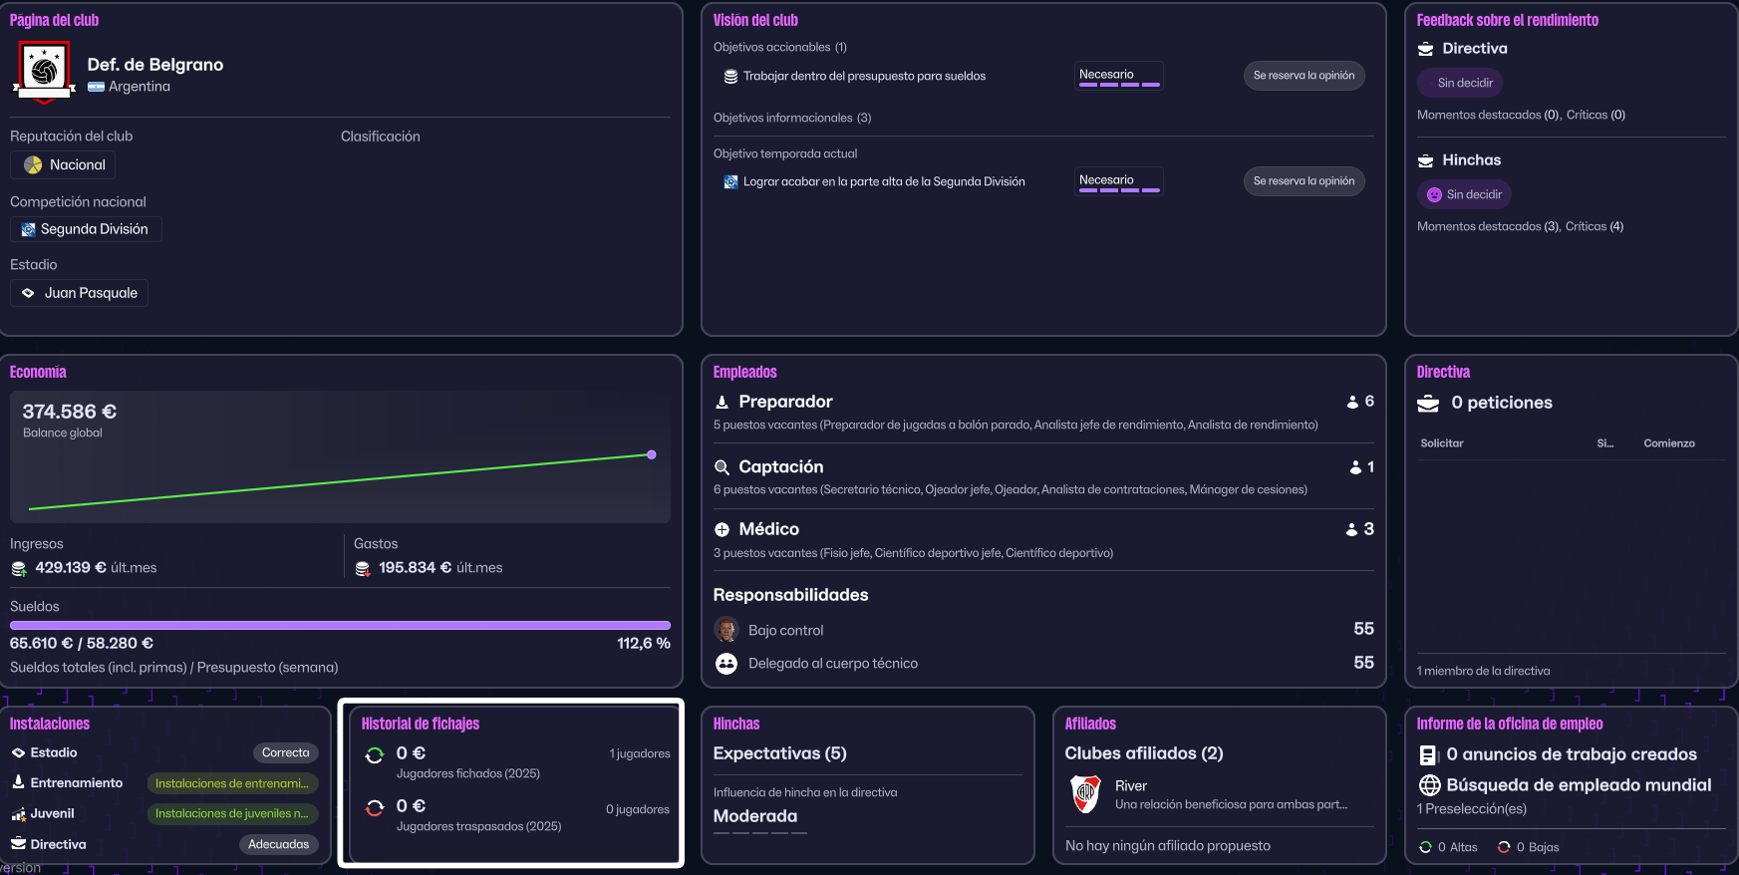Open the 'Empleados' panel title
This screenshot has height=875, width=1739.
click(744, 372)
